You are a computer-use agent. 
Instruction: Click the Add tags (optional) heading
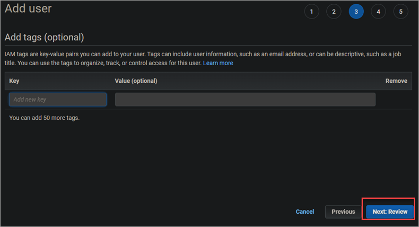(x=45, y=37)
